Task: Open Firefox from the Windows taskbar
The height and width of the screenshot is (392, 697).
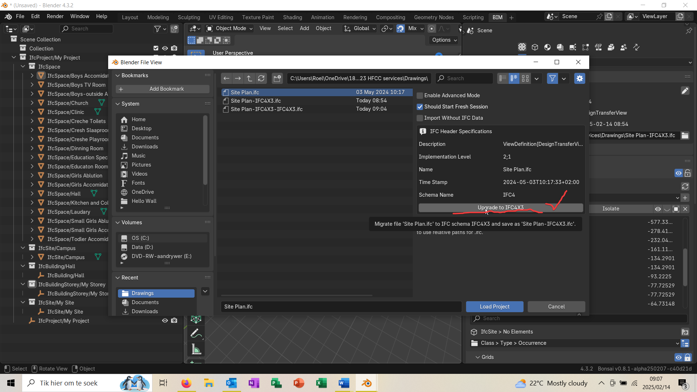Action: (x=186, y=383)
